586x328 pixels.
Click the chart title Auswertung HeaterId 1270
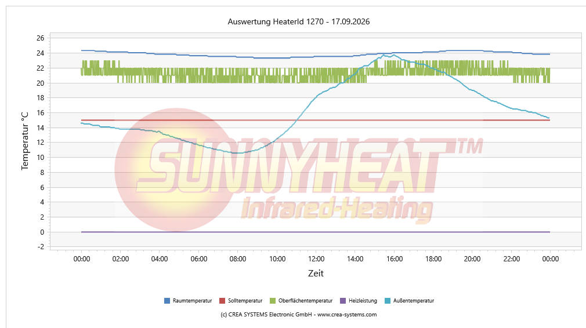[x=276, y=21]
